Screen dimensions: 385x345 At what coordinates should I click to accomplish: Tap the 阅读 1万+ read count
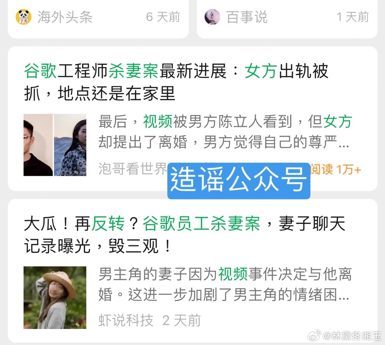coord(335,169)
